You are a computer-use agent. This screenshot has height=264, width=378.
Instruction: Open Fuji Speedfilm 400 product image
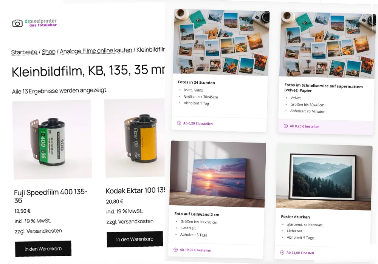click(52, 140)
